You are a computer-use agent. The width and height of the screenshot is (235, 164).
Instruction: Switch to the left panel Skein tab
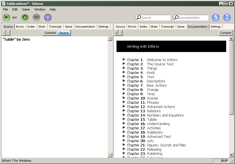[42, 26]
